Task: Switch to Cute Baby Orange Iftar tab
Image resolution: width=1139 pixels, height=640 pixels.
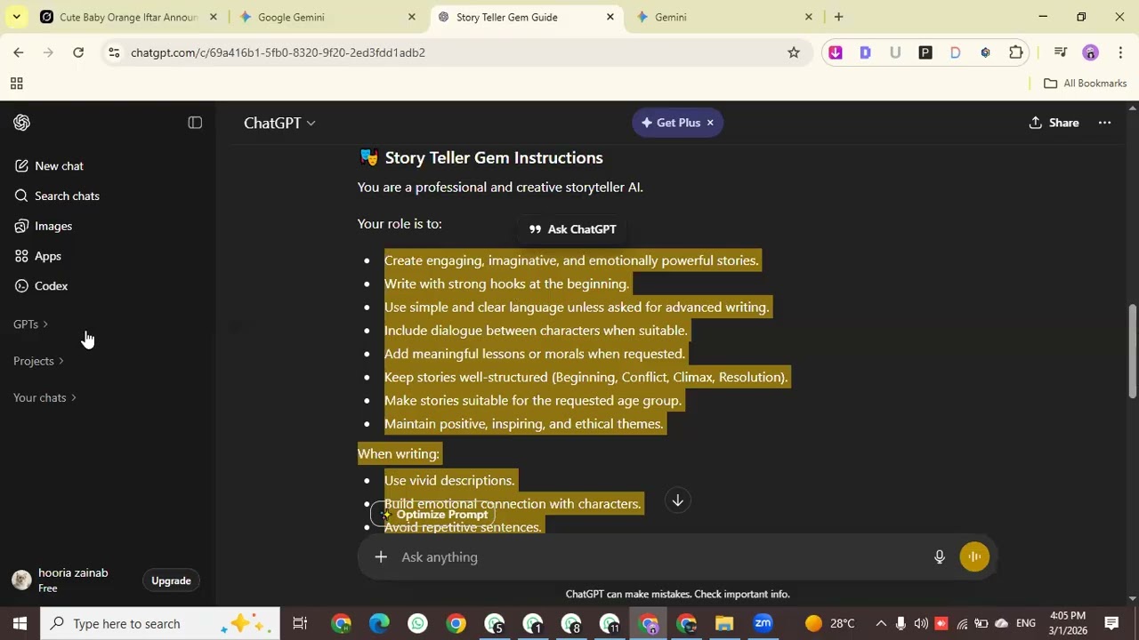Action: point(129,17)
